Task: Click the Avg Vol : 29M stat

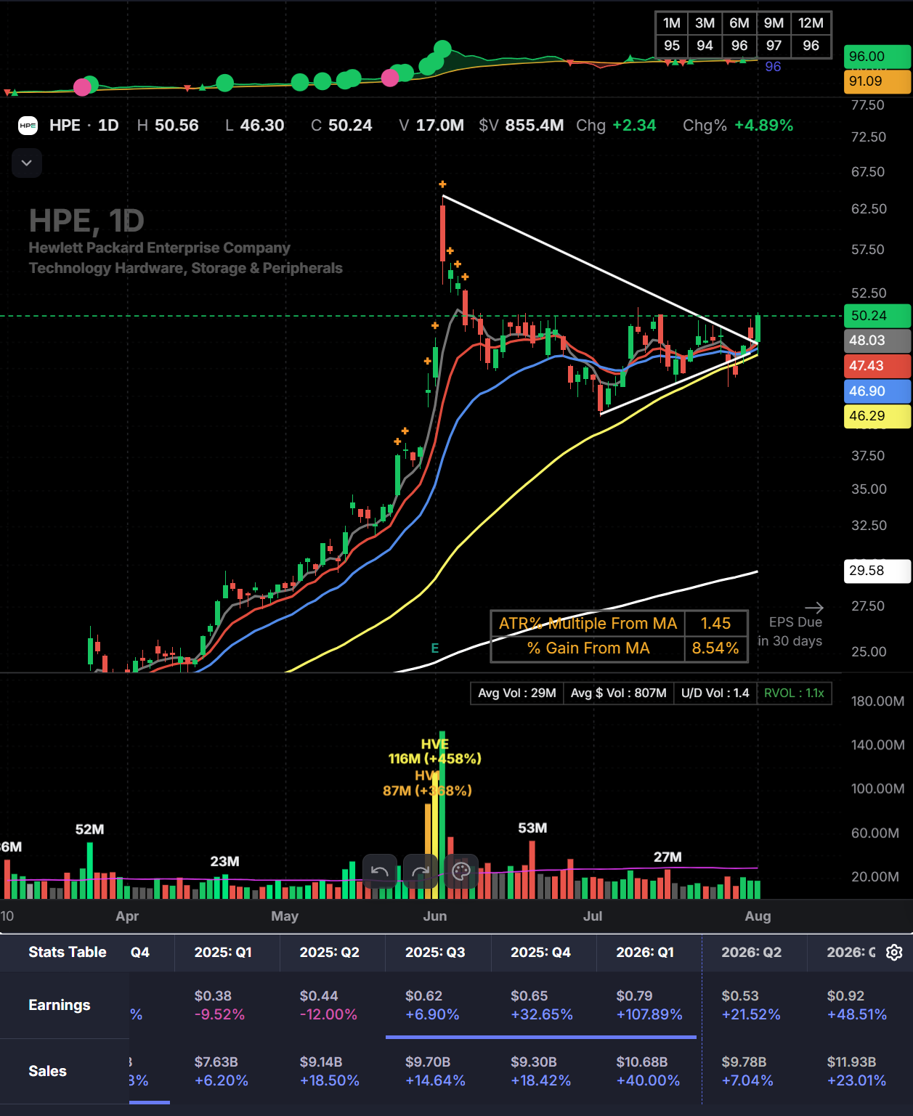Action: [x=517, y=693]
